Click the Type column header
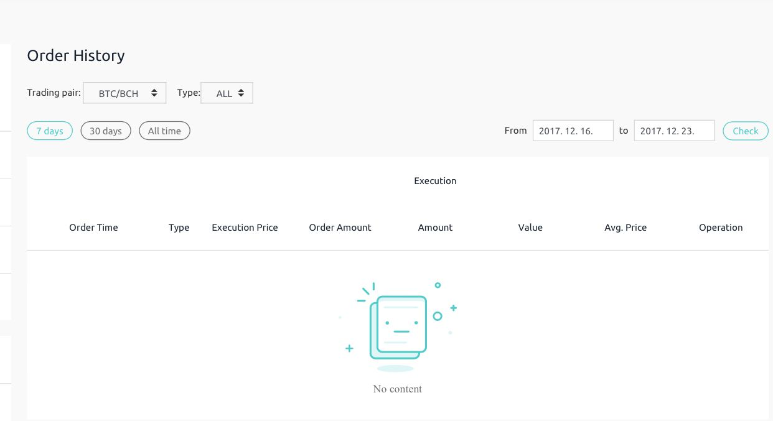This screenshot has height=421, width=773. pyautogui.click(x=179, y=228)
